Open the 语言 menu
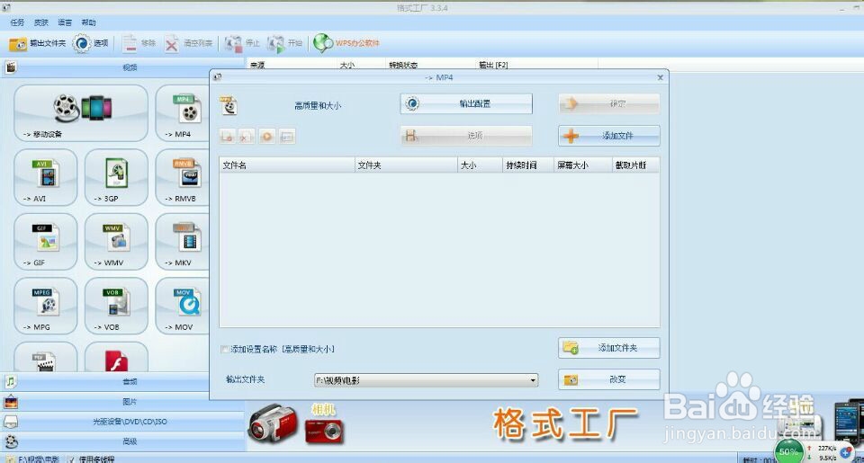This screenshot has height=463, width=864. click(x=65, y=22)
